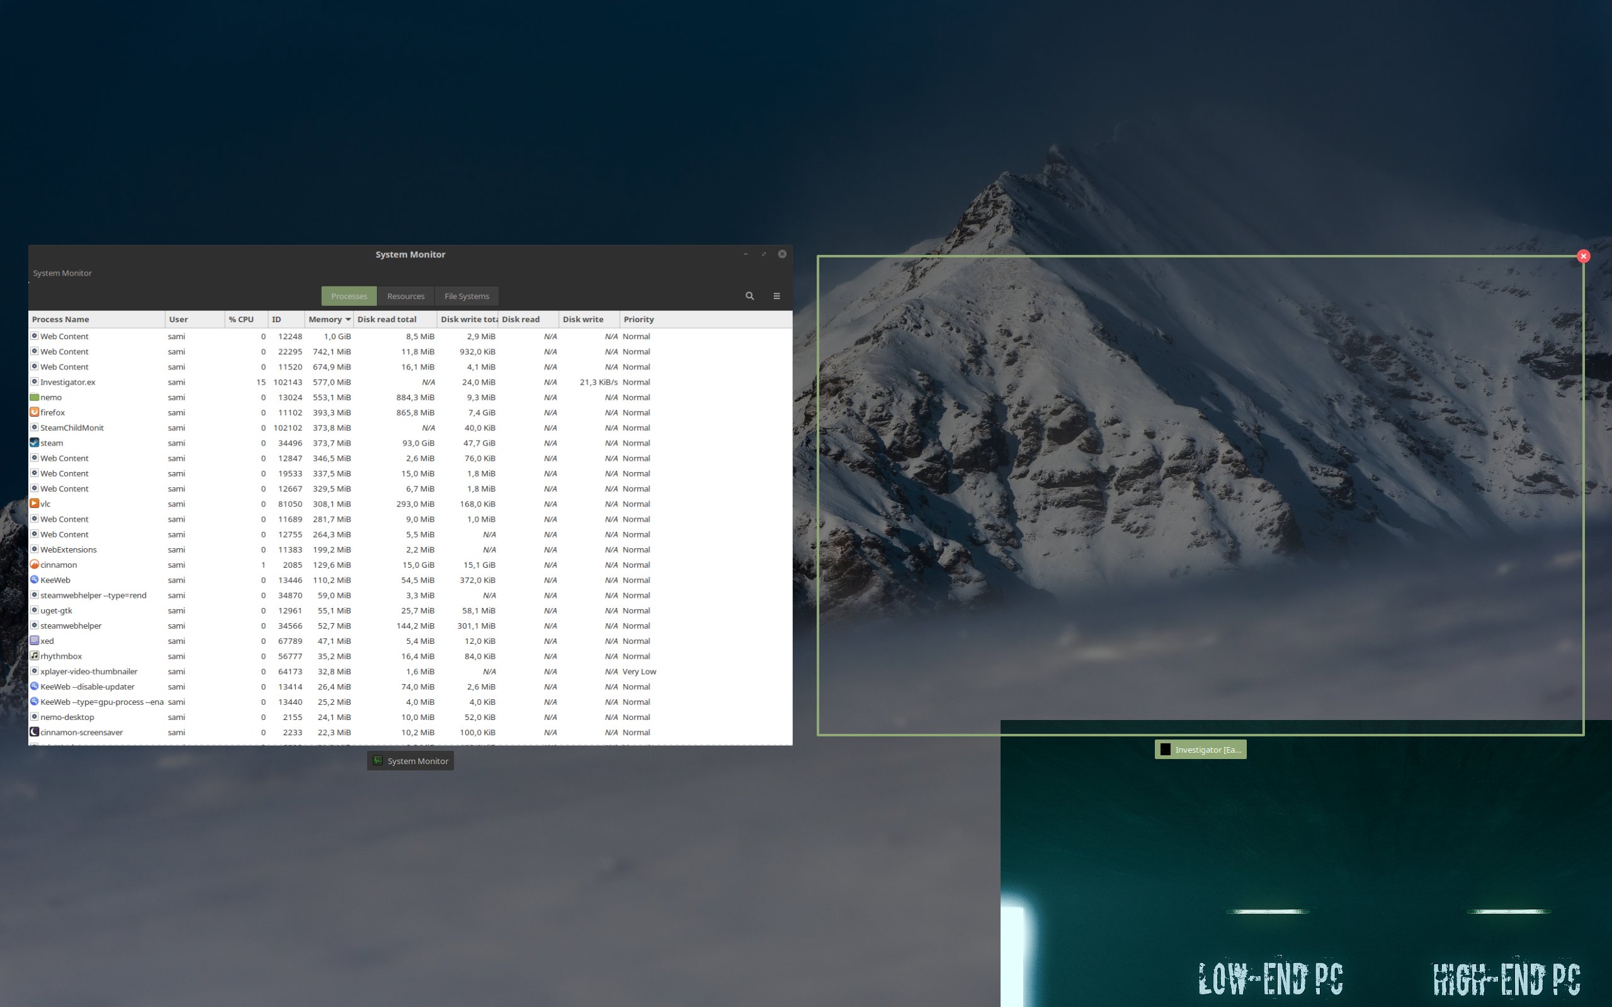The height and width of the screenshot is (1007, 1612).
Task: Click the steam process icon
Action: pos(34,442)
